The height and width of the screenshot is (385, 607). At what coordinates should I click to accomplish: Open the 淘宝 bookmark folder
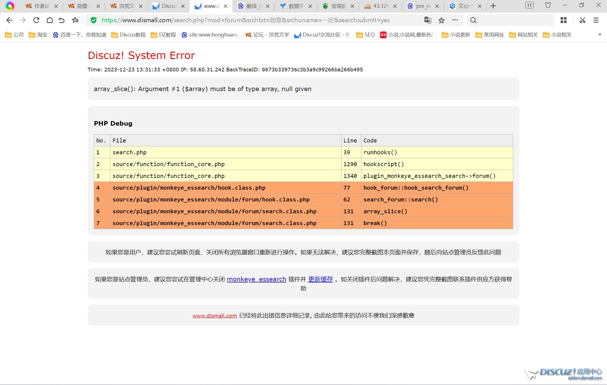pos(38,35)
